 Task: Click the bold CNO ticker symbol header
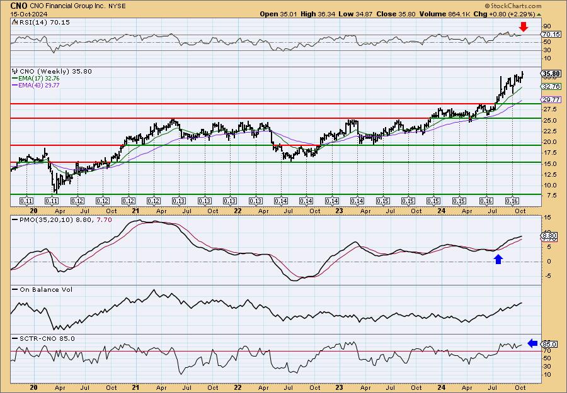coord(18,6)
